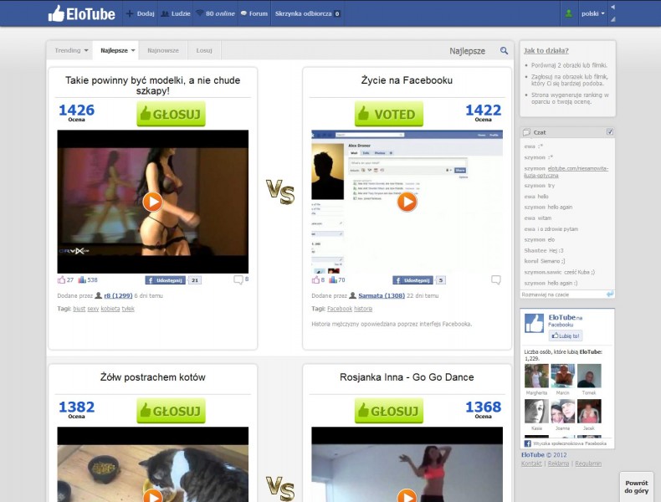Type in the Rozmawiaj na czacie field

[x=562, y=294]
